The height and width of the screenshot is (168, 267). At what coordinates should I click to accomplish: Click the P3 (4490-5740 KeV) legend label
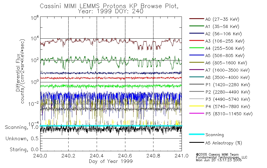[228, 99]
